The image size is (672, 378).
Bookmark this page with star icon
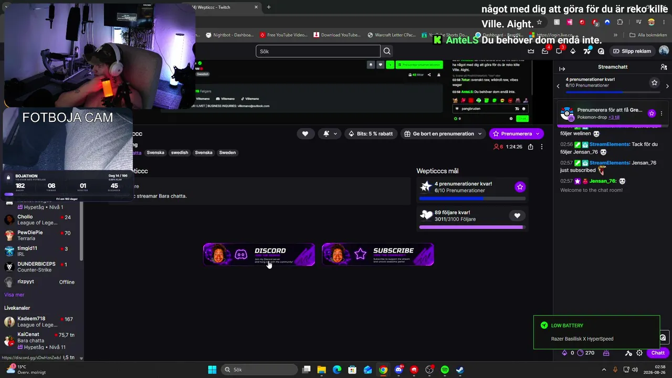[539, 22]
